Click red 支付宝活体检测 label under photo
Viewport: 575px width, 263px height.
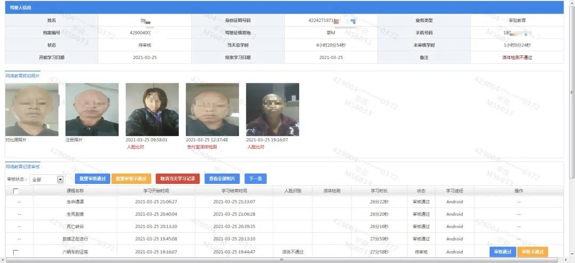click(x=202, y=147)
